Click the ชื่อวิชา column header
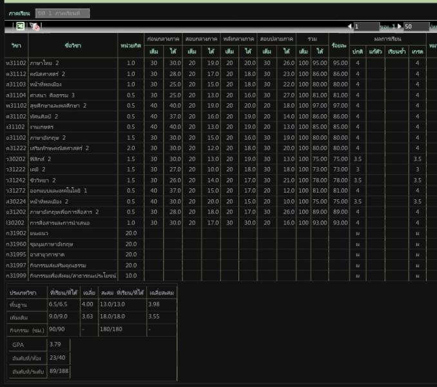 [73, 45]
